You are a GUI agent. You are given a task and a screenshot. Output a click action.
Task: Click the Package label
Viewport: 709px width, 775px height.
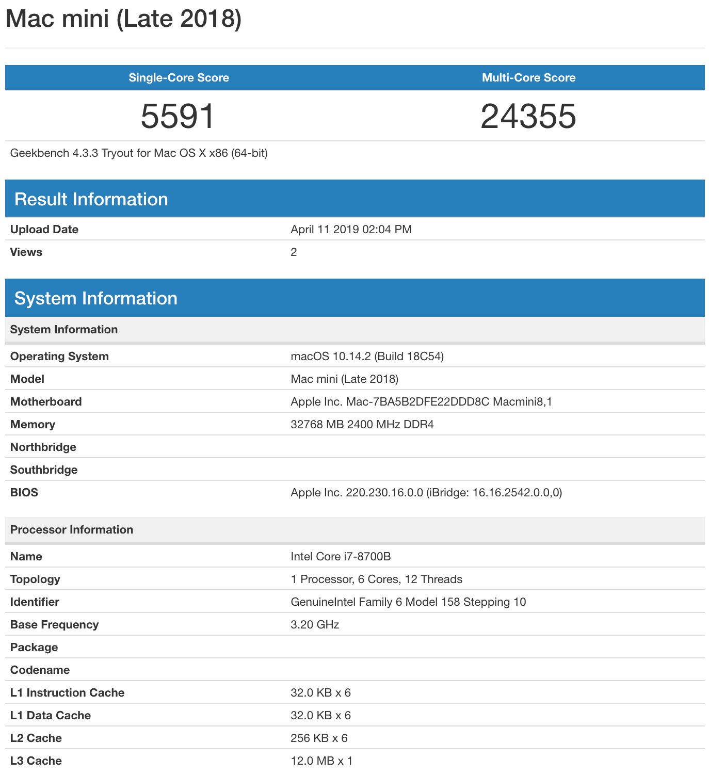tap(34, 648)
